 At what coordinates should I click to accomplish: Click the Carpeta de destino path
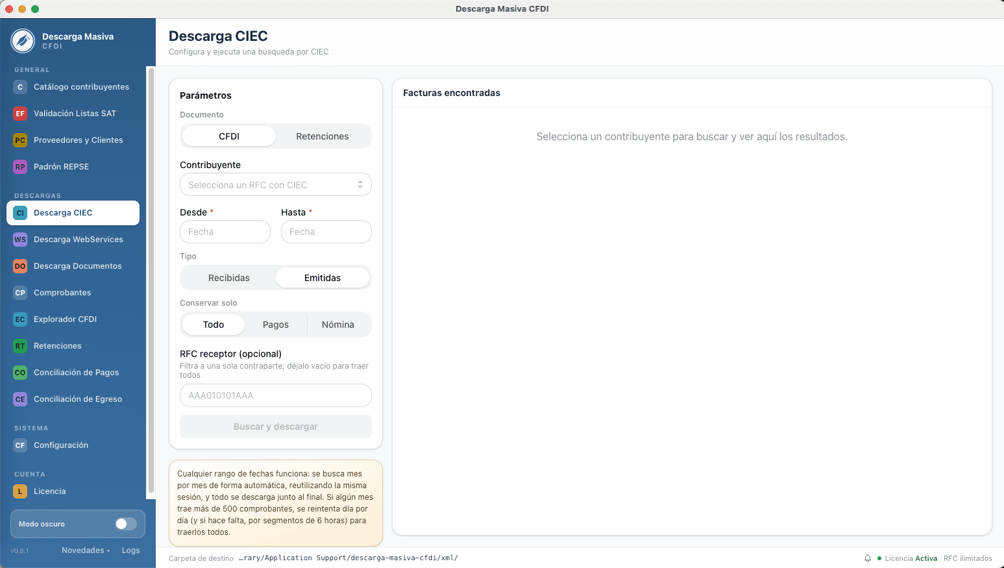pos(349,558)
